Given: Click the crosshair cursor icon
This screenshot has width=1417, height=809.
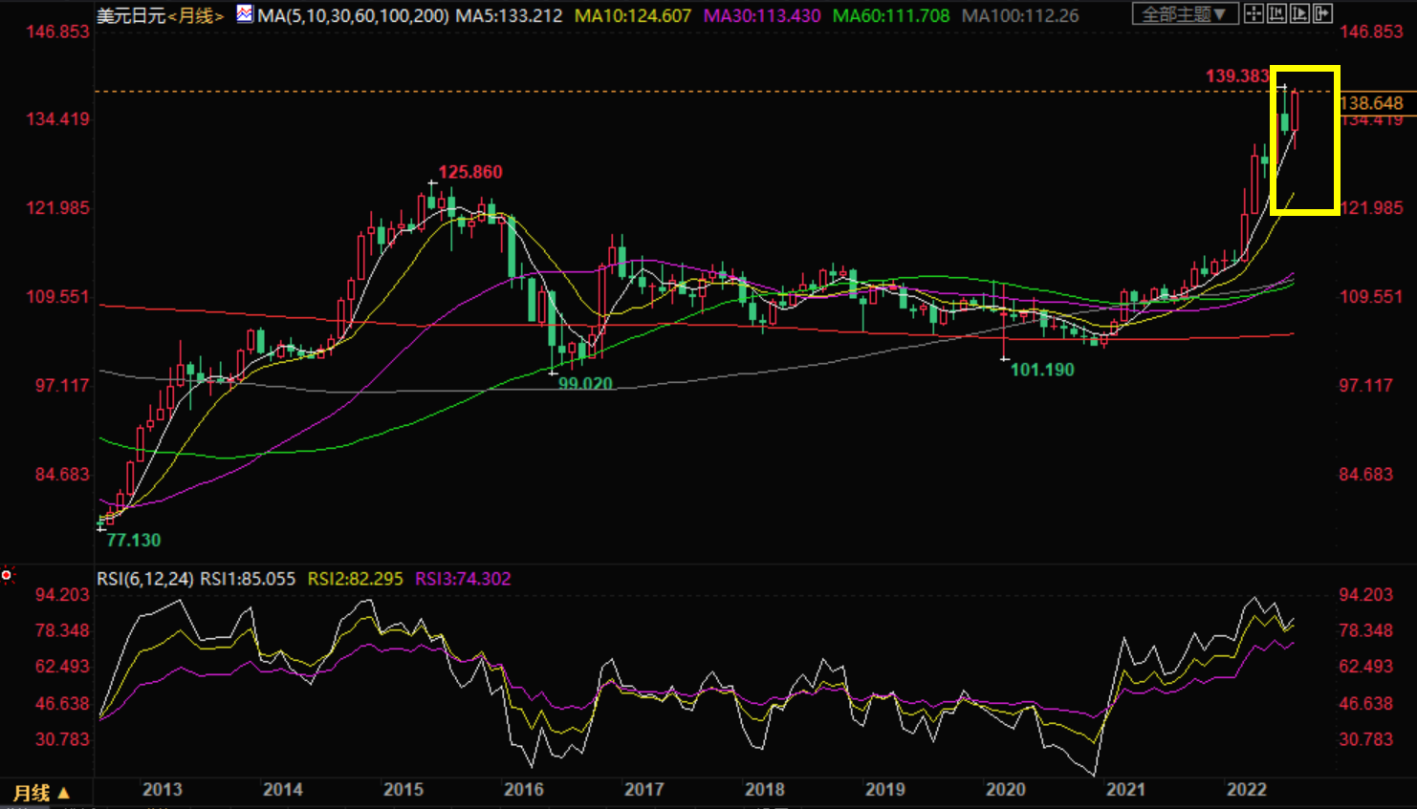Looking at the screenshot, I should coord(1253,13).
